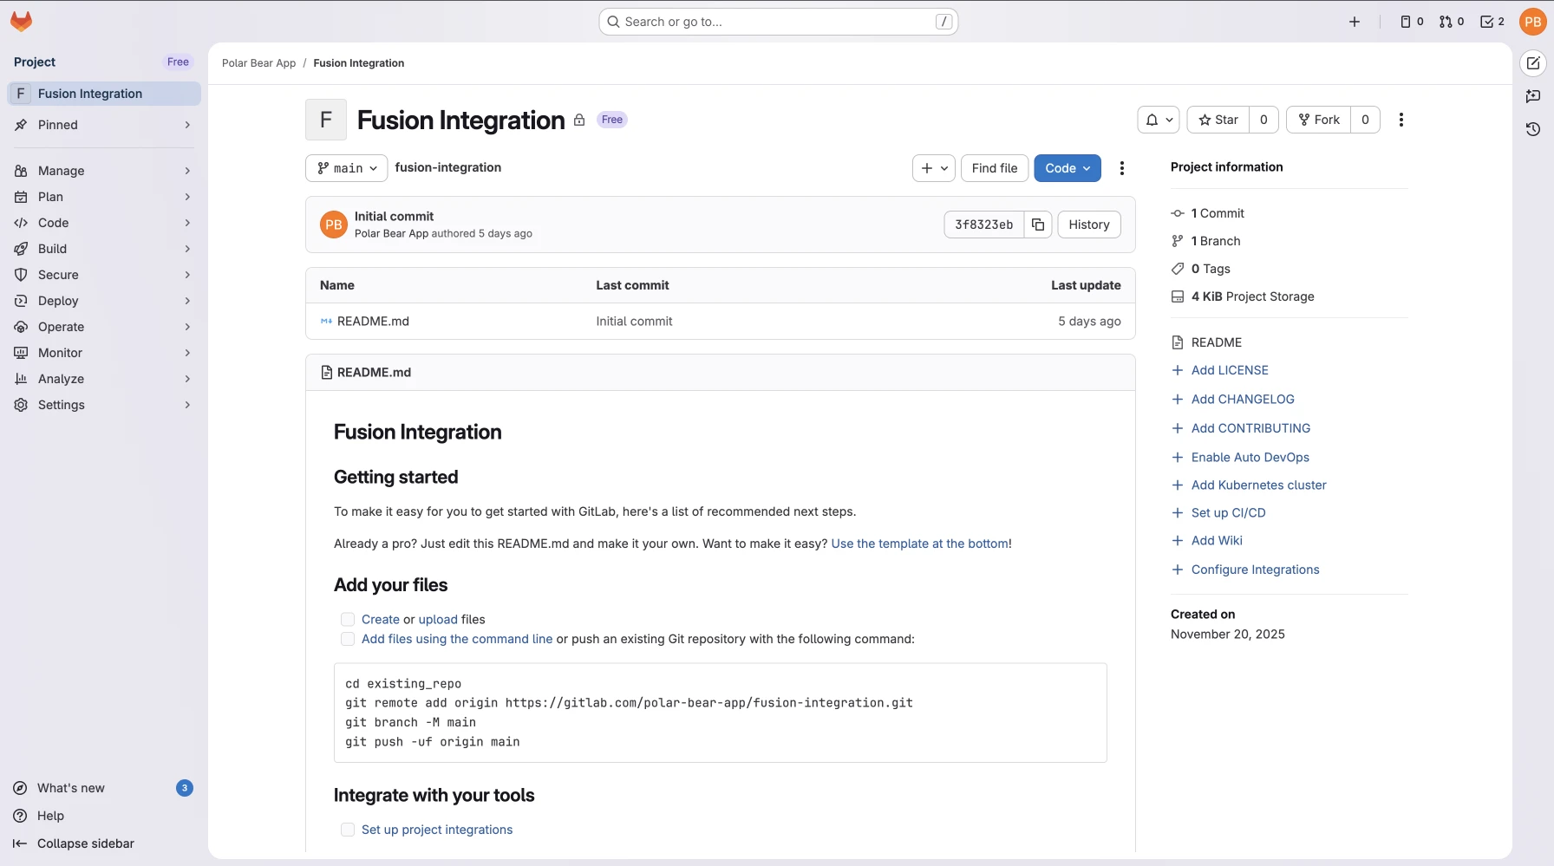The height and width of the screenshot is (866, 1554).
Task: Open the merge requests counter icon
Action: point(1451,22)
